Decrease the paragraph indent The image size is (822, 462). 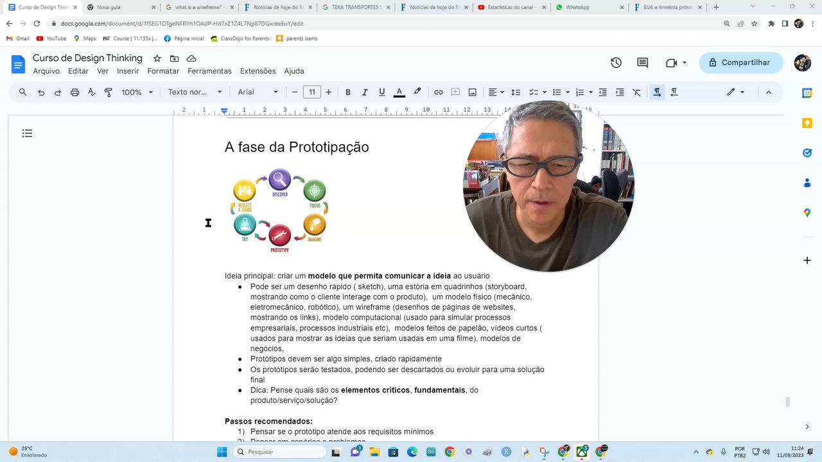click(x=603, y=92)
